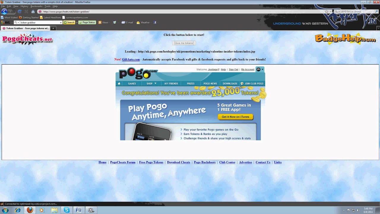The image size is (380, 214).
Task: Open Windows Start menu
Action: 5,210
